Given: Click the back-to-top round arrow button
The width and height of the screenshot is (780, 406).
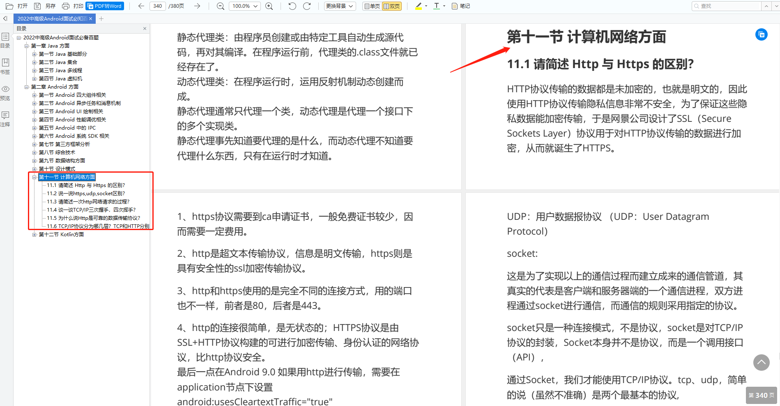Looking at the screenshot, I should tap(762, 363).
